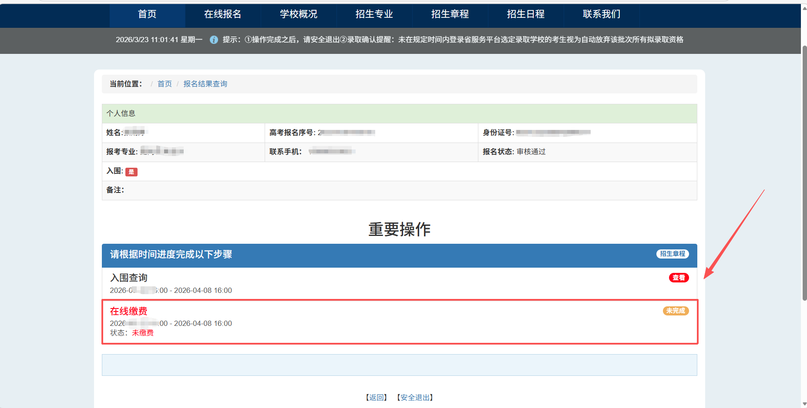The image size is (807, 408).
Task: Click the red 未缴费 status text
Action: (x=143, y=333)
